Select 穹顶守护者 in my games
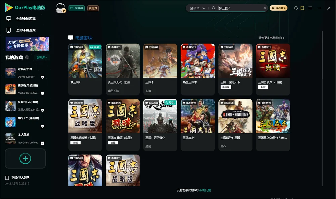Viewport: 336px width, 199px height. click(25, 73)
